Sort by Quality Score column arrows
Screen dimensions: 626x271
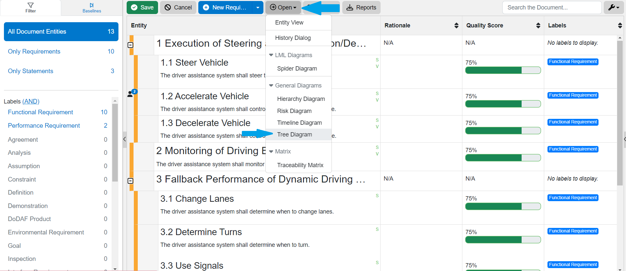[x=538, y=25]
